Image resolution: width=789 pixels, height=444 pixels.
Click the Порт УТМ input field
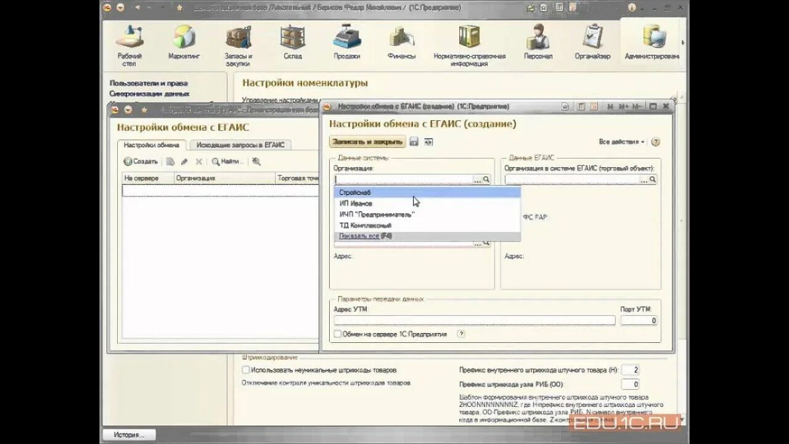639,321
